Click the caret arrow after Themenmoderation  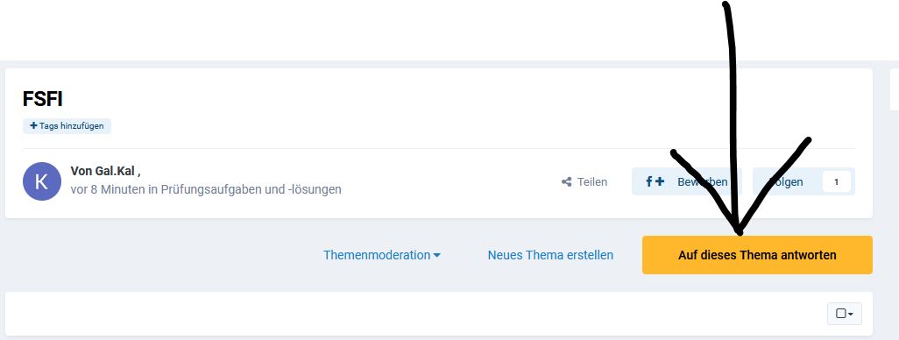coord(437,256)
